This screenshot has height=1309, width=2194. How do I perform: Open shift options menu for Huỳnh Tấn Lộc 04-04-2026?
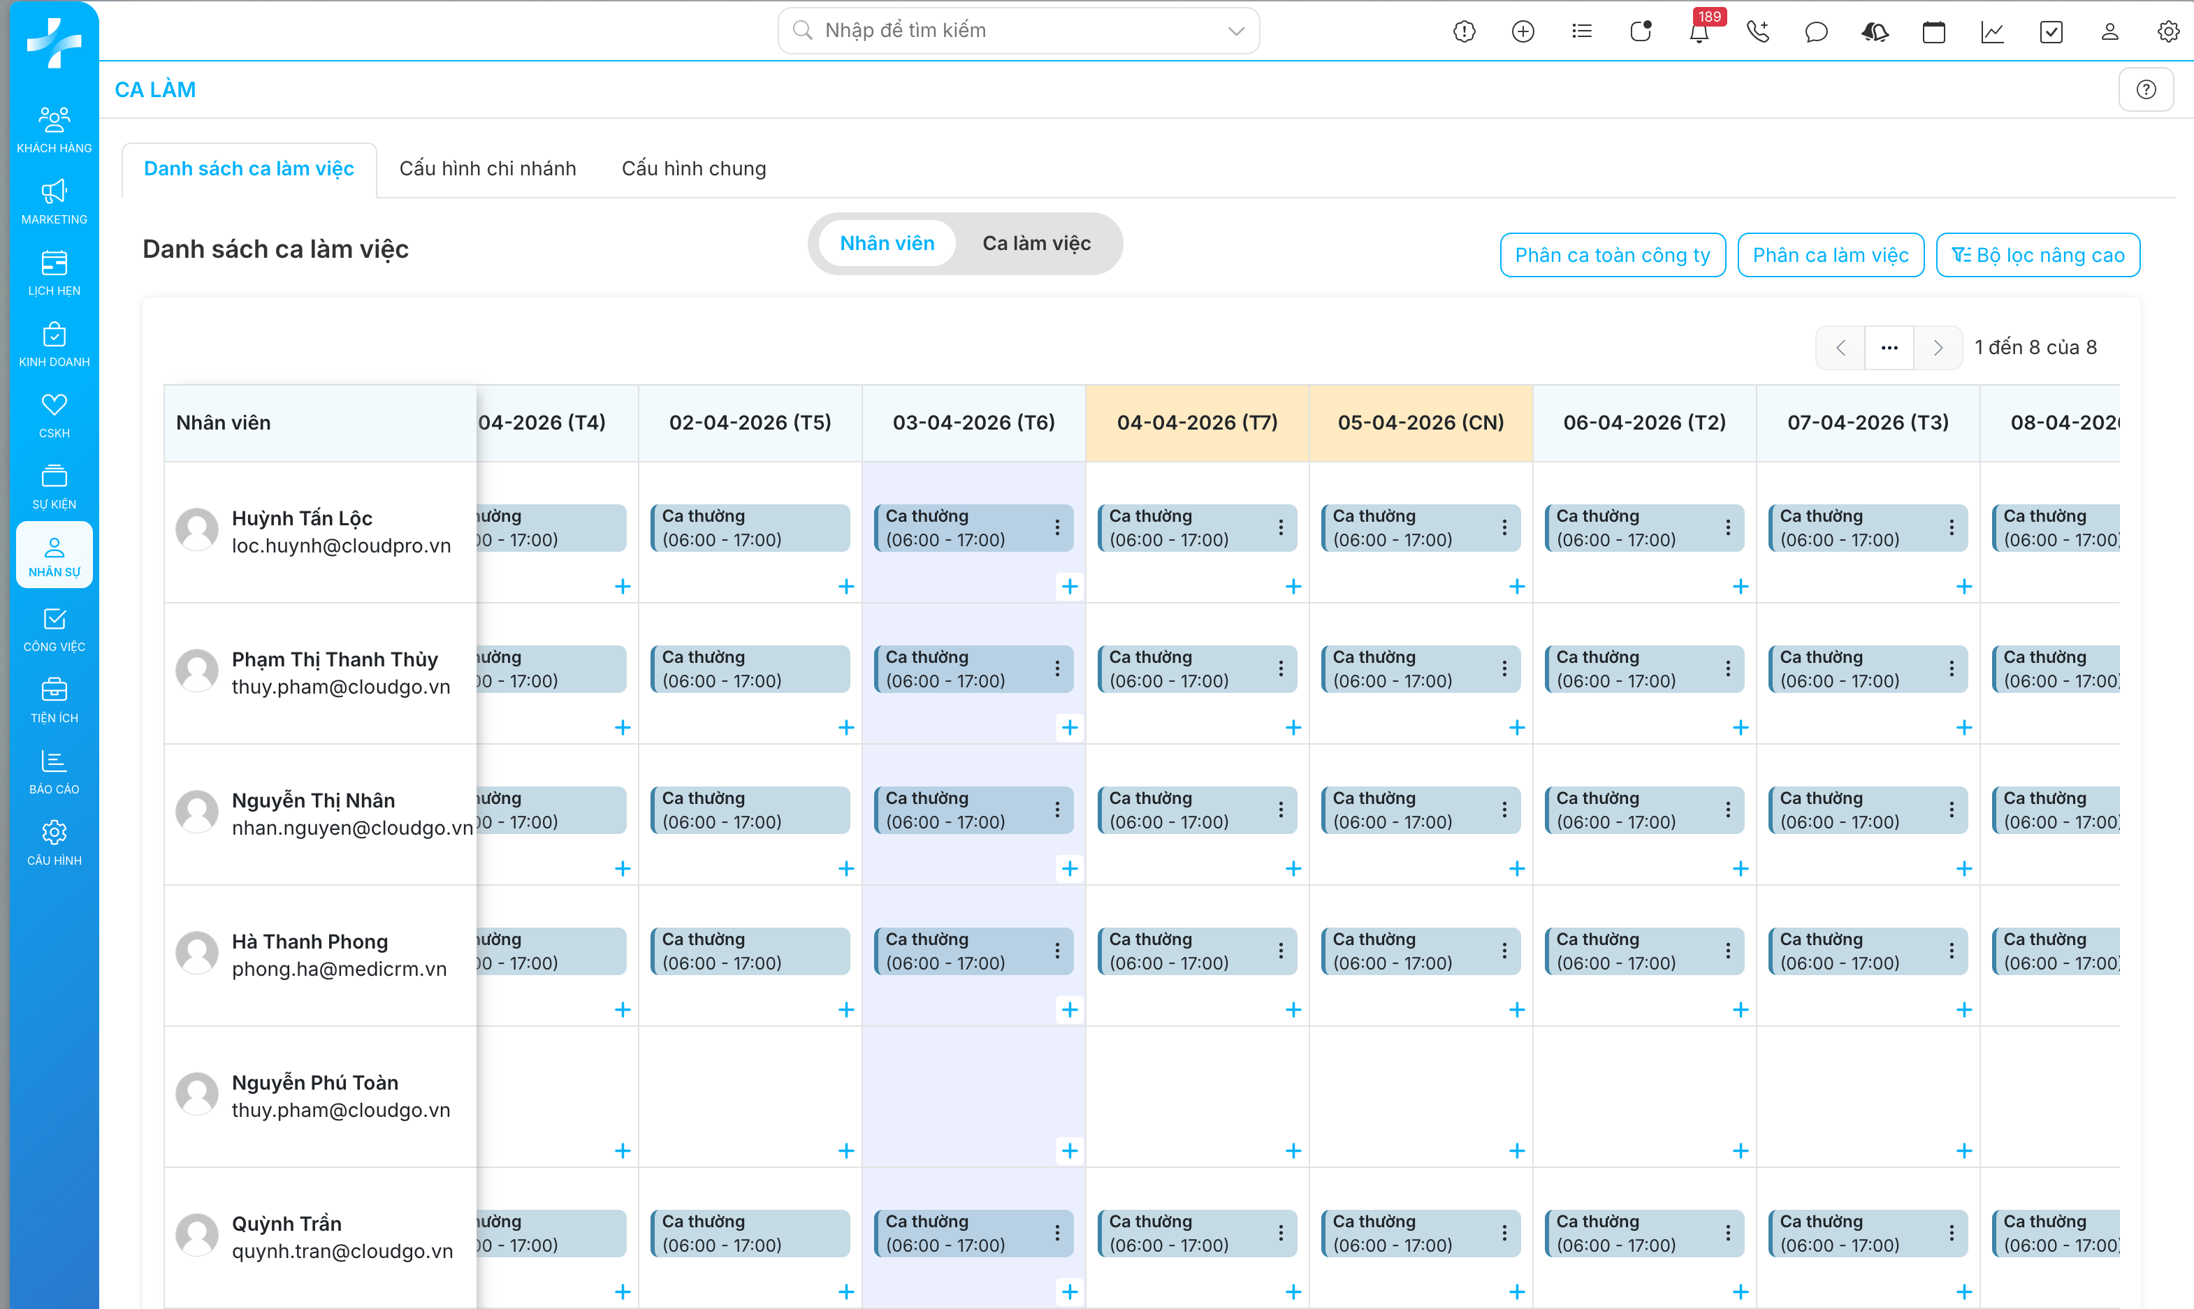pos(1281,527)
